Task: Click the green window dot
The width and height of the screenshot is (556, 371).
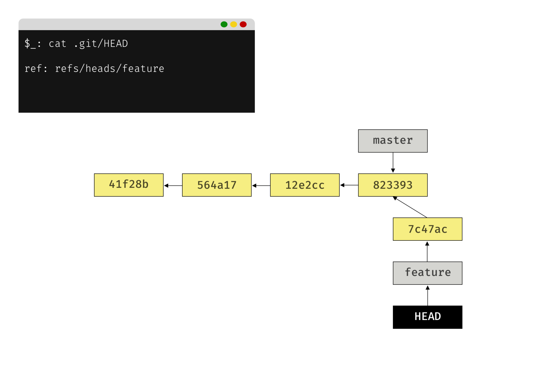Action: pyautogui.click(x=224, y=24)
